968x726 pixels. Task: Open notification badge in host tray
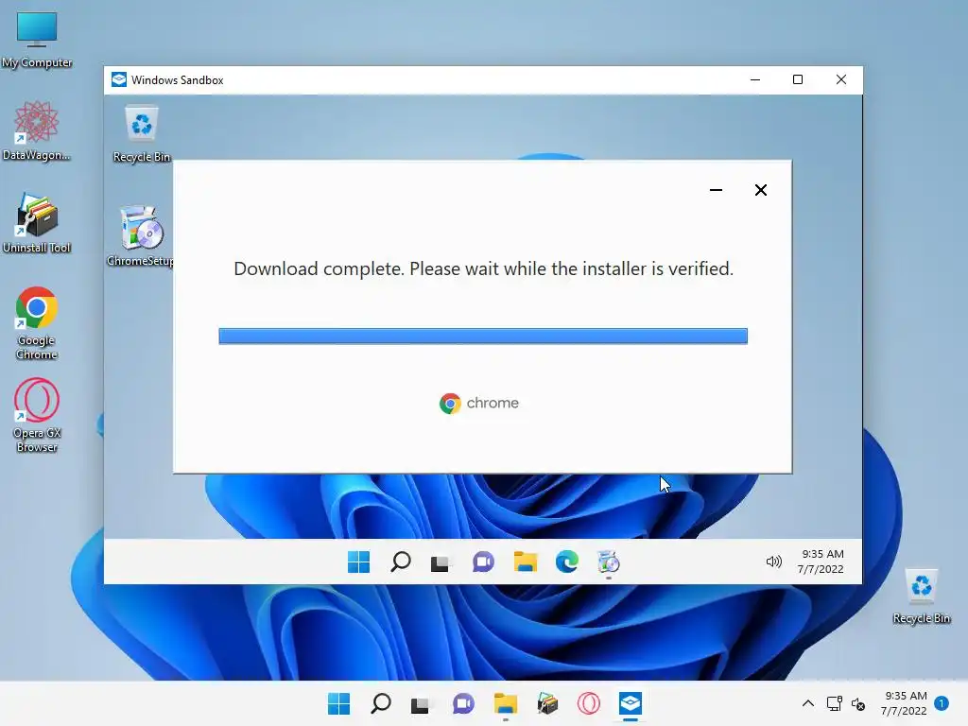(x=942, y=703)
